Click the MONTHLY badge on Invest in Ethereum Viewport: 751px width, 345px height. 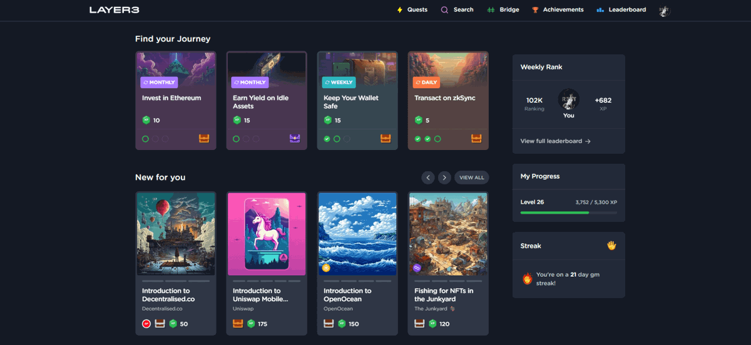159,82
